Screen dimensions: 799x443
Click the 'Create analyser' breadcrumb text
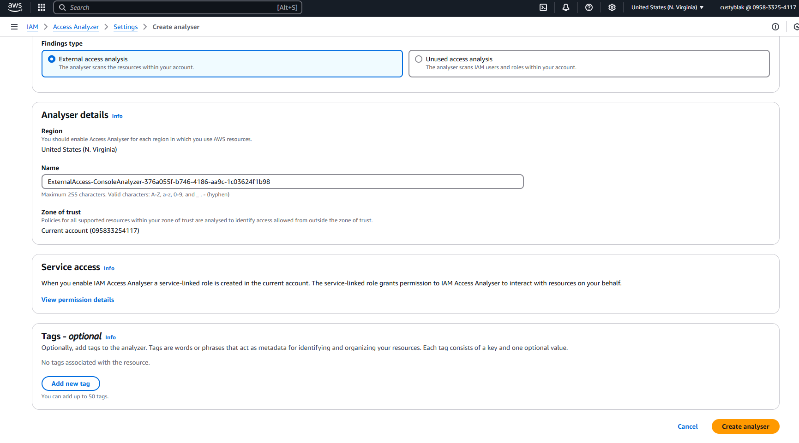tap(176, 27)
